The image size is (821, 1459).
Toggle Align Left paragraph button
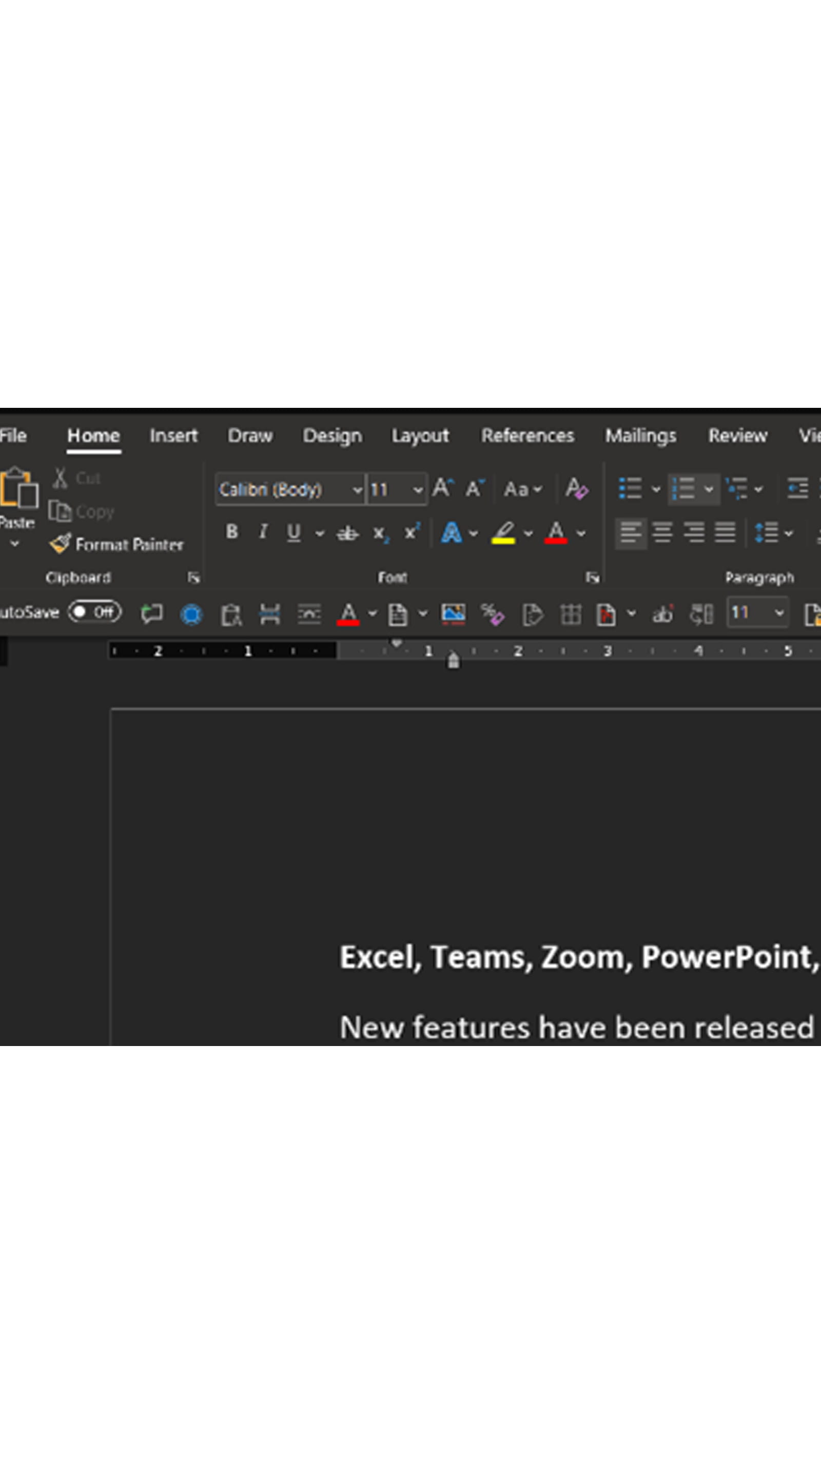[x=630, y=533]
